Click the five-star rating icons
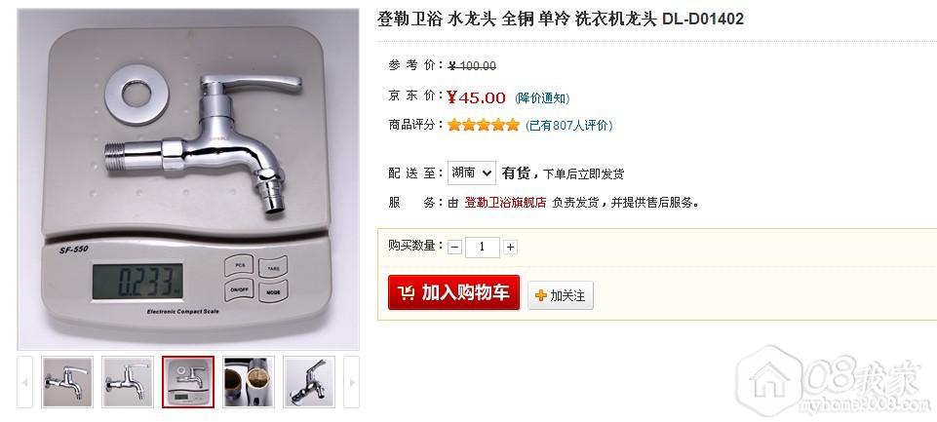The image size is (937, 422). 484,125
